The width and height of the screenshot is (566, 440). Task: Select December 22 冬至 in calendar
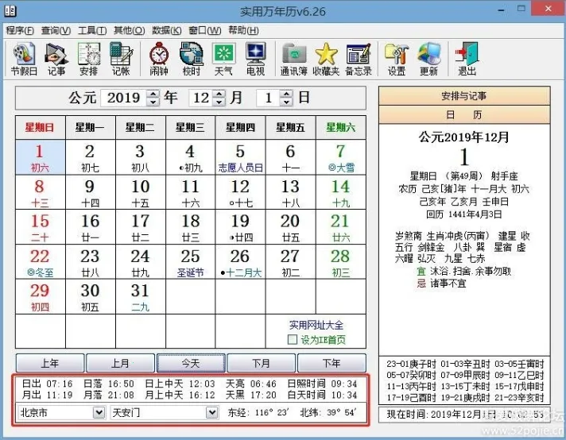[40, 262]
